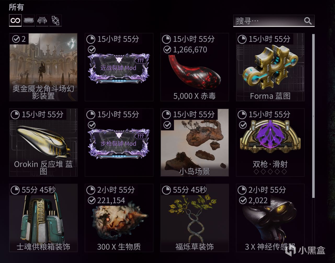
Task: Click the vertical scrollbar of the item list
Action: coord(313,116)
